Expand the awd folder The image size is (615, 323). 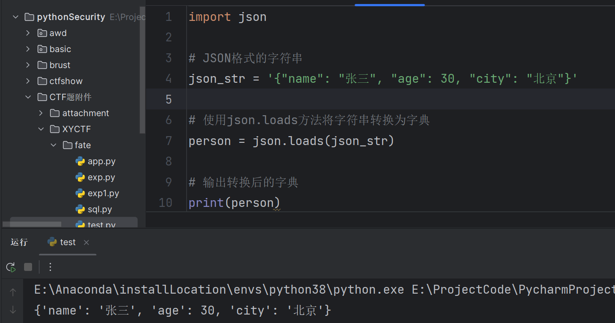(x=28, y=33)
